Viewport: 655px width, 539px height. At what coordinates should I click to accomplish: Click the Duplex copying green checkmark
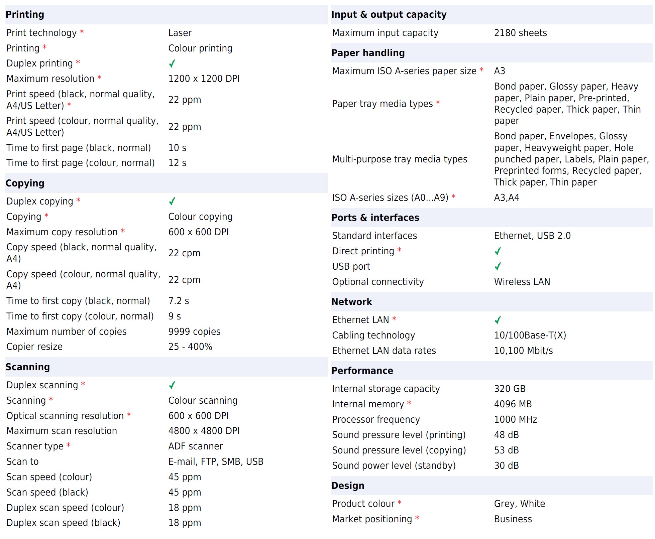[x=172, y=201]
